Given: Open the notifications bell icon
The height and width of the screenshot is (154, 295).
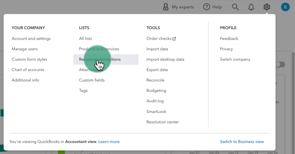Looking at the screenshot, I should point(251,7).
